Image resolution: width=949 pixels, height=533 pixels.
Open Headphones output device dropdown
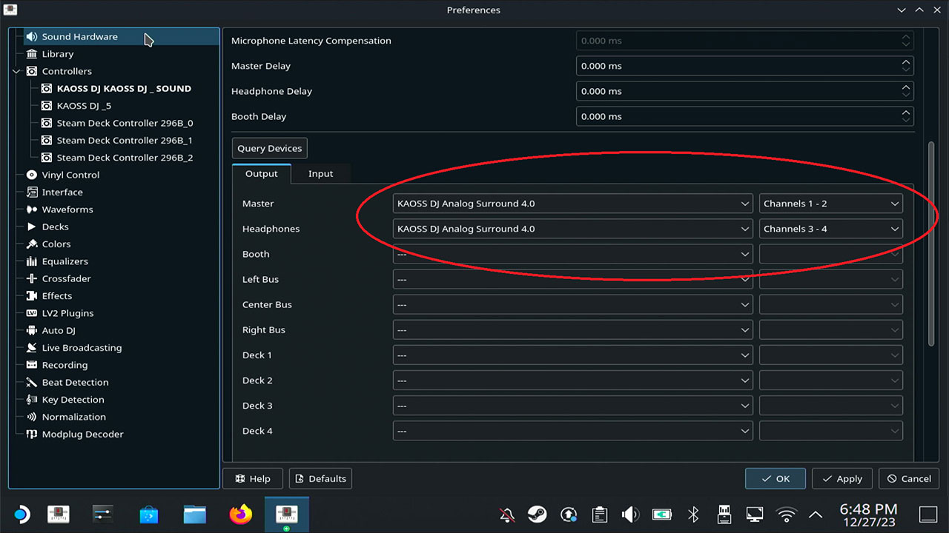point(573,229)
